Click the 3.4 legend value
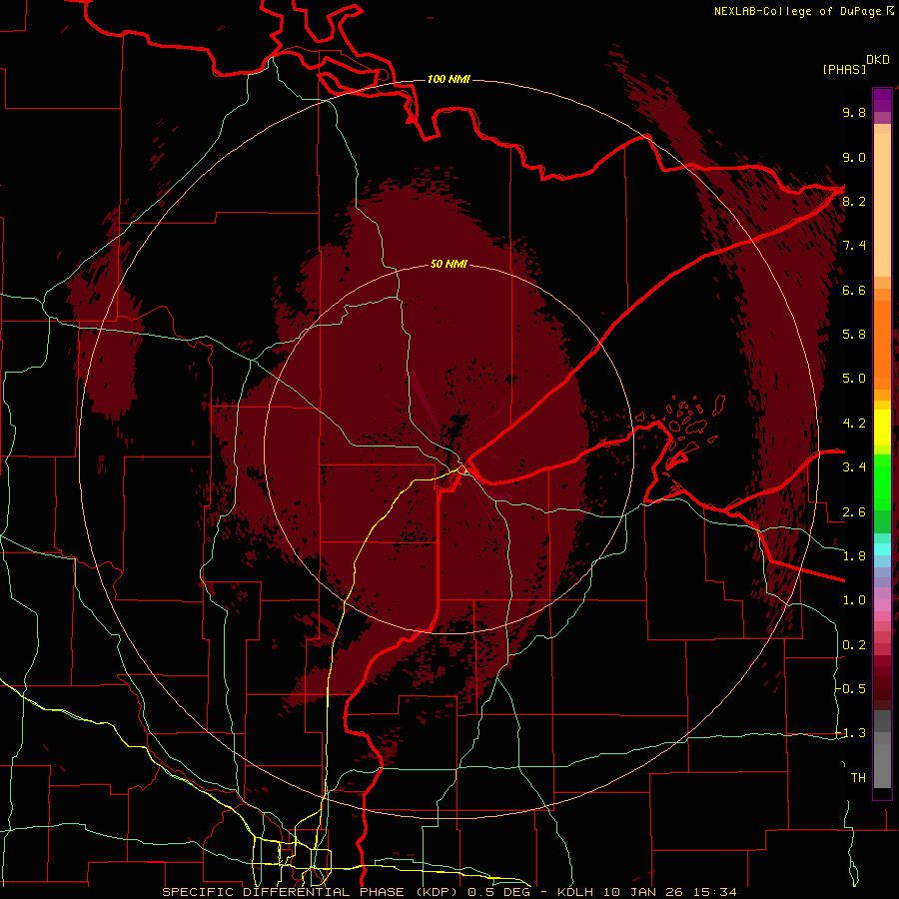Screen dimensions: 899x899 coord(854,467)
